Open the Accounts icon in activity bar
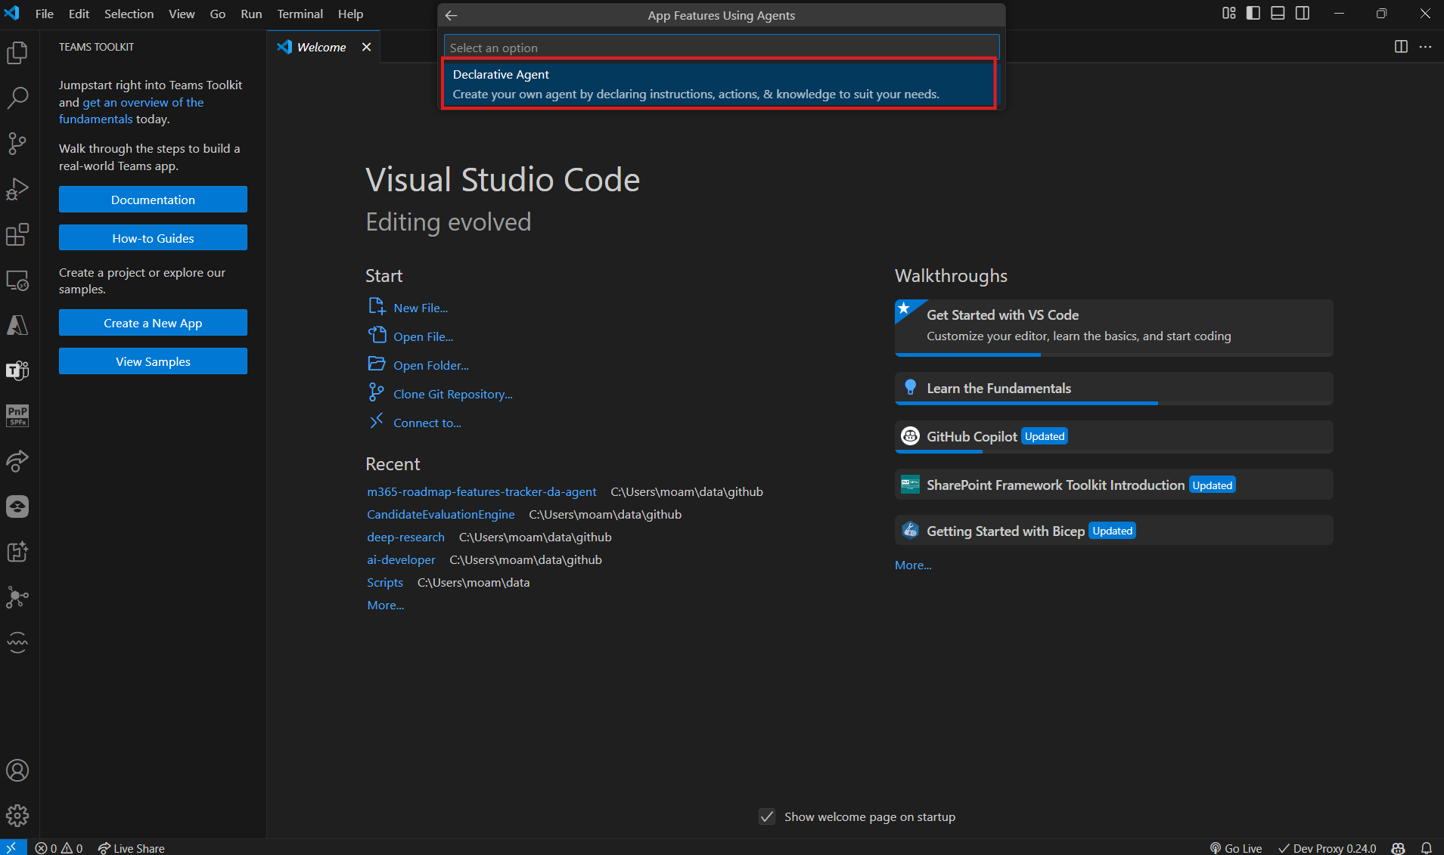This screenshot has width=1444, height=855. pos(17,770)
